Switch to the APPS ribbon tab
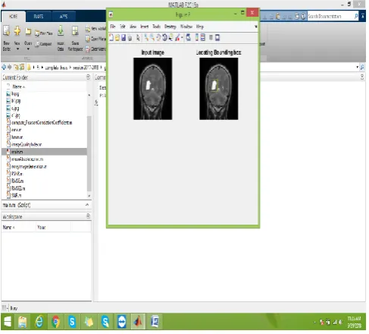Screen dimensions: 369x334 click(x=64, y=17)
